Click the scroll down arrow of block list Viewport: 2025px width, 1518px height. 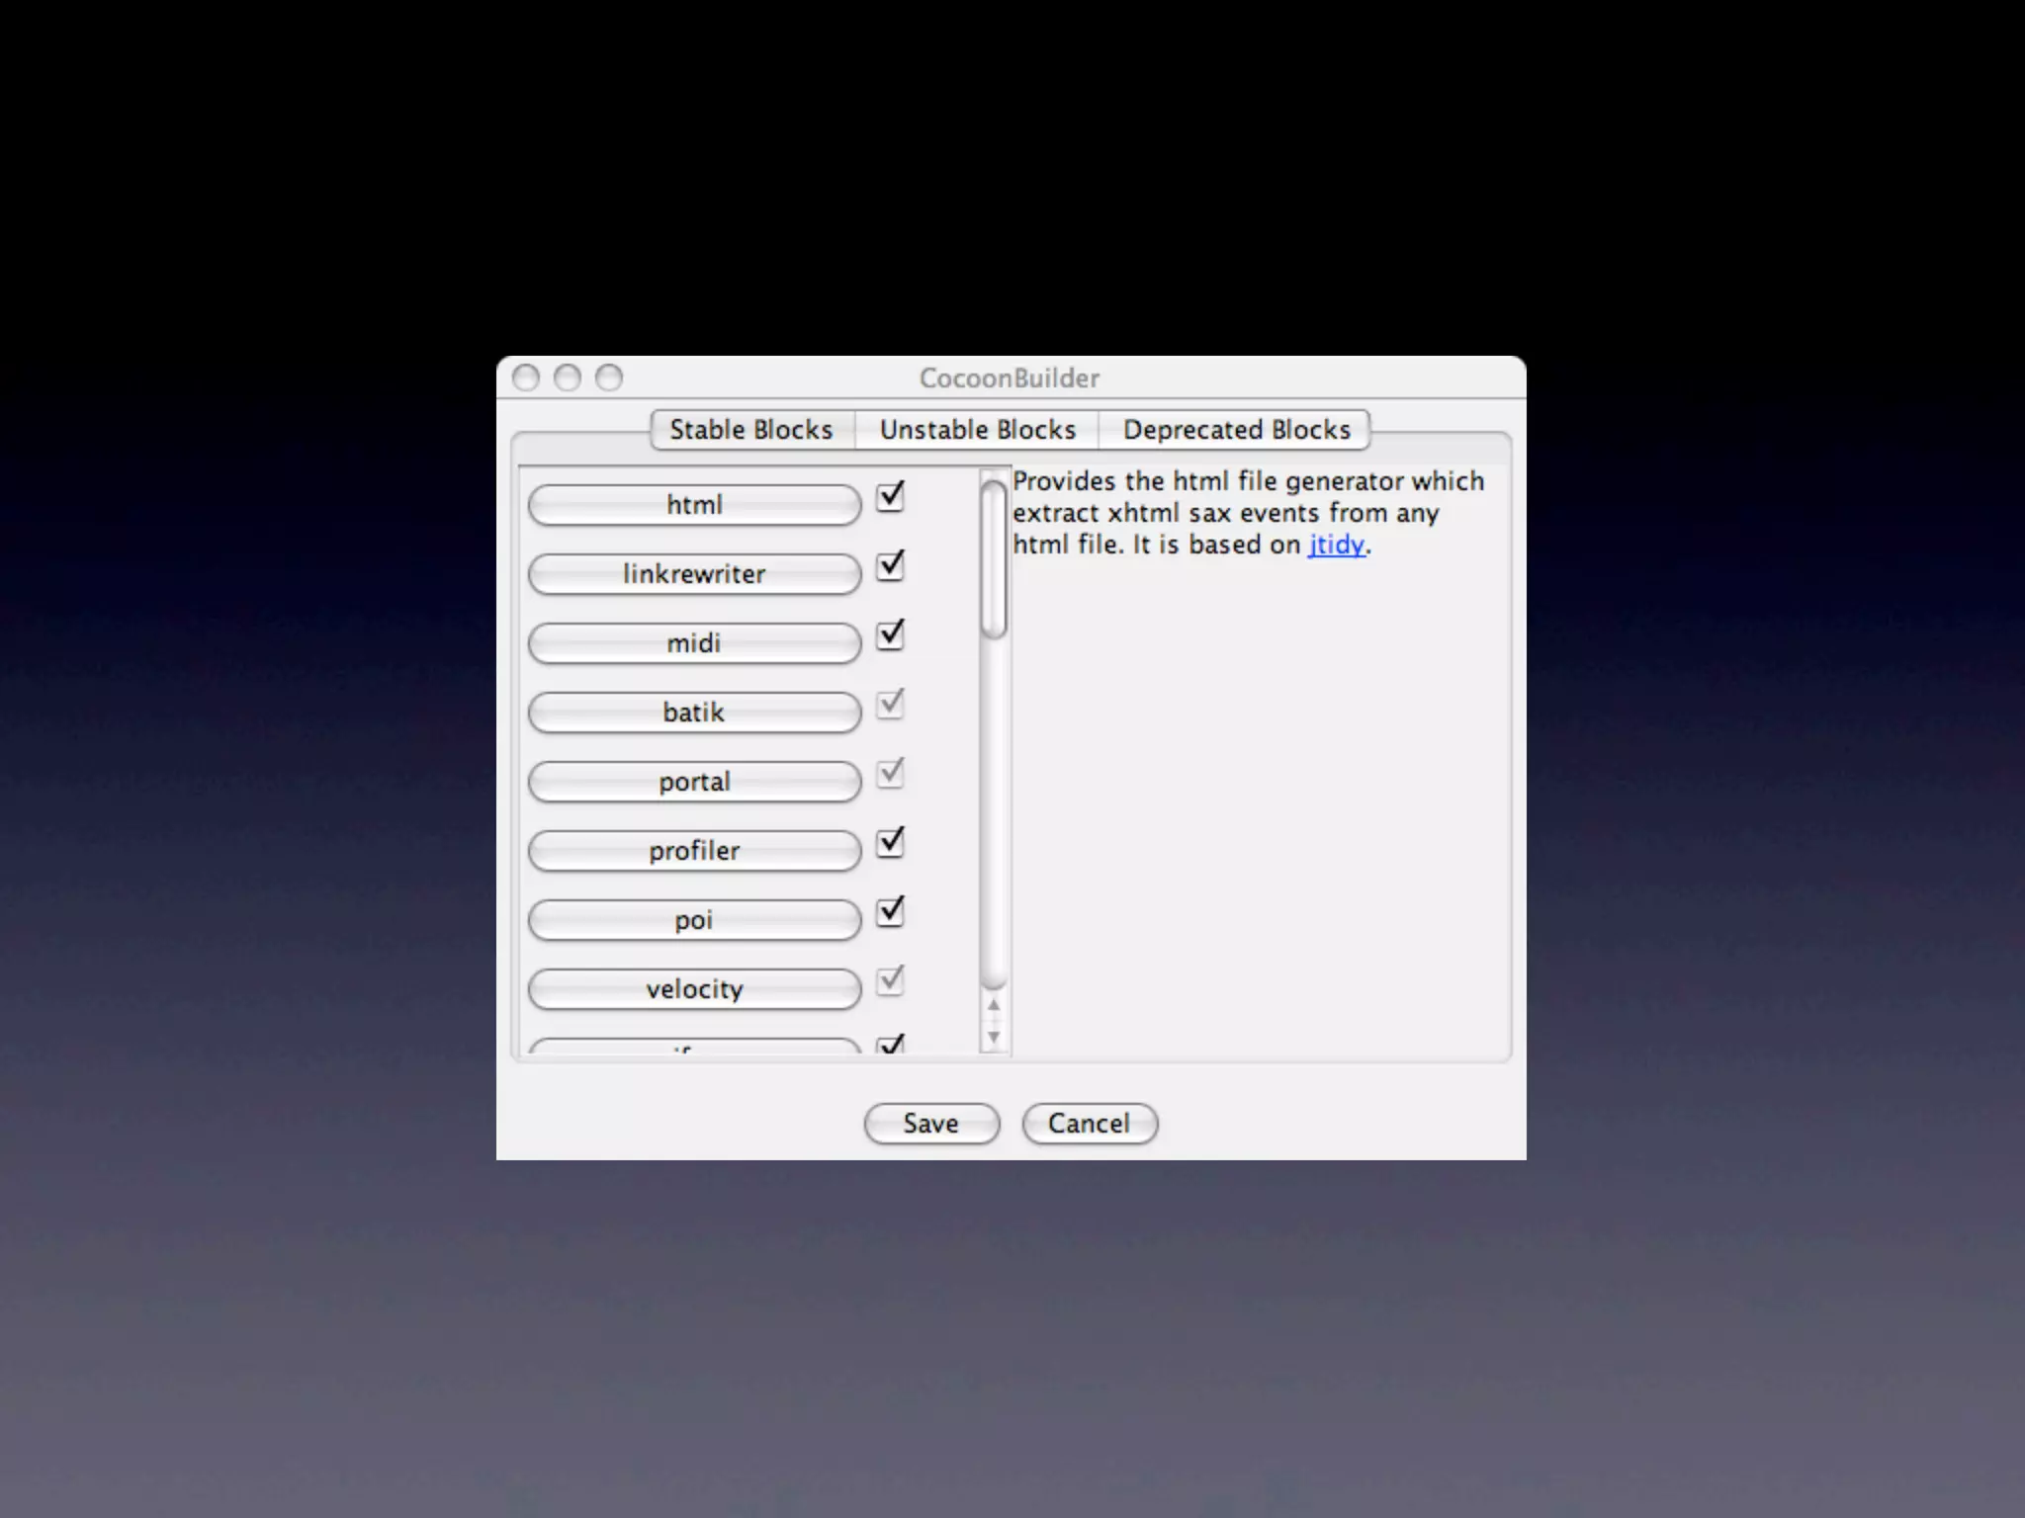[x=994, y=1037]
